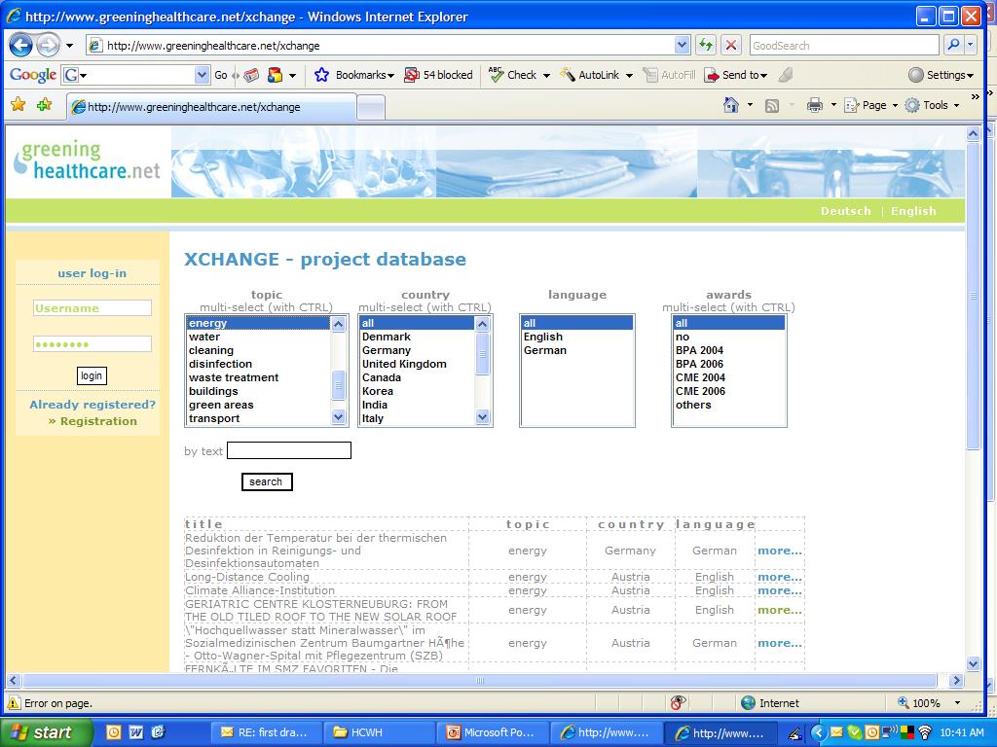Open the Word quick launch icon on taskbar
Screen dimensions: 997x747
point(135,732)
